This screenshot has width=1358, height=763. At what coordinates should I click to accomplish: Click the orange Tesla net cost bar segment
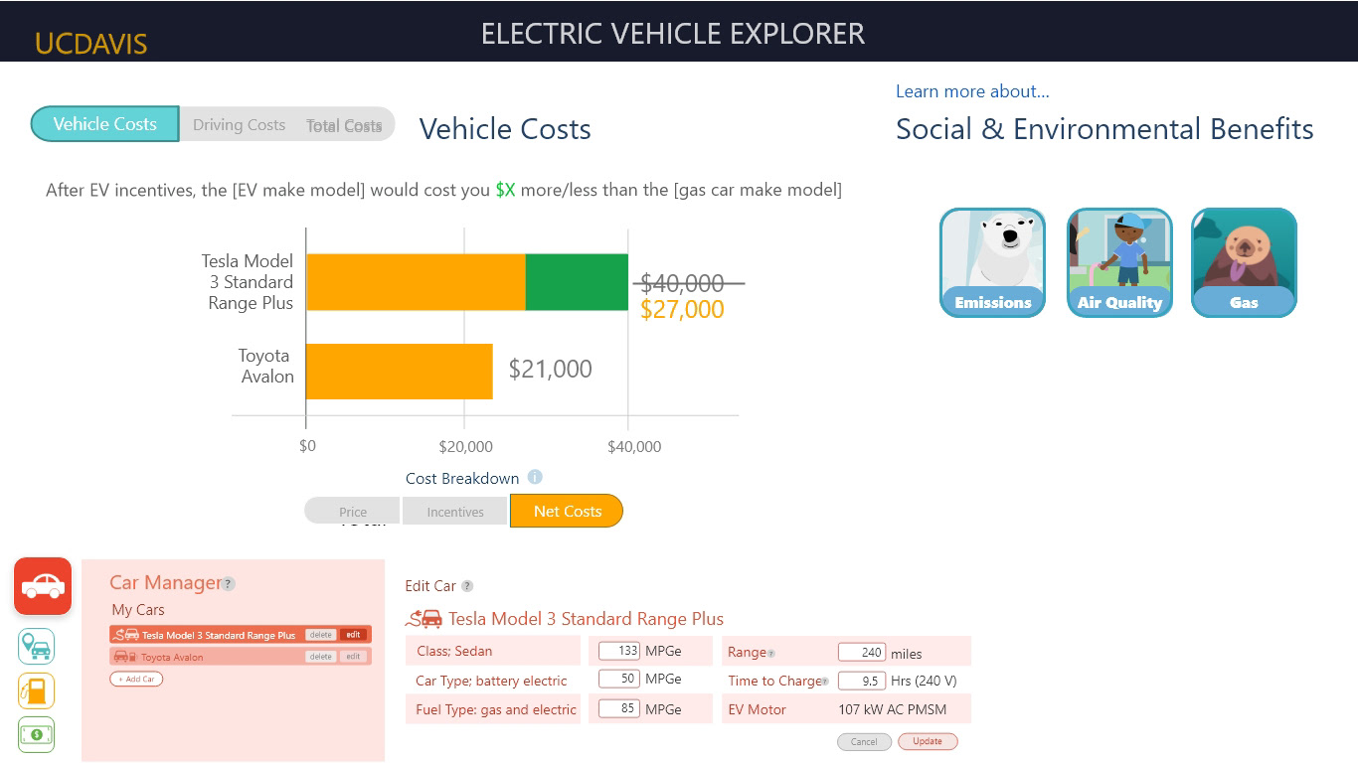tap(416, 282)
